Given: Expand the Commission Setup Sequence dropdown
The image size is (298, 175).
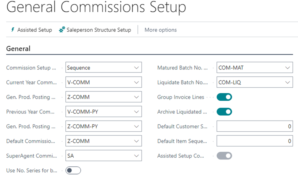Looking at the screenshot, I should 136,68.
